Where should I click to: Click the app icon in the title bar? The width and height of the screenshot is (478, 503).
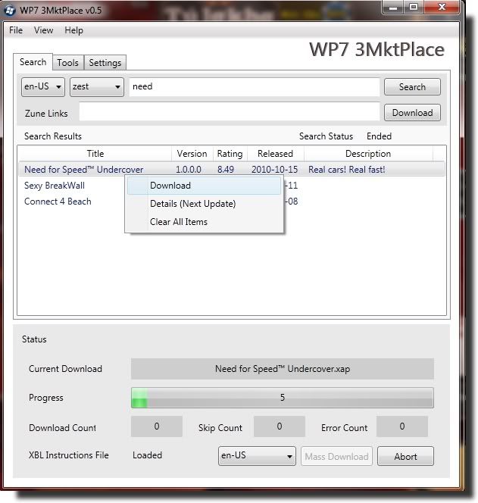[x=10, y=11]
